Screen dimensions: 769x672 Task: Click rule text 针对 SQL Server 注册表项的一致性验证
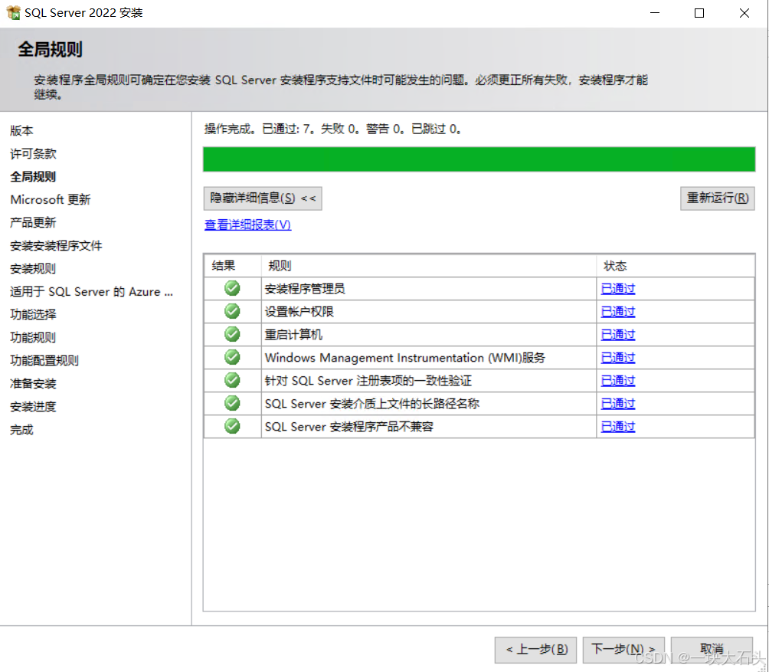(368, 381)
